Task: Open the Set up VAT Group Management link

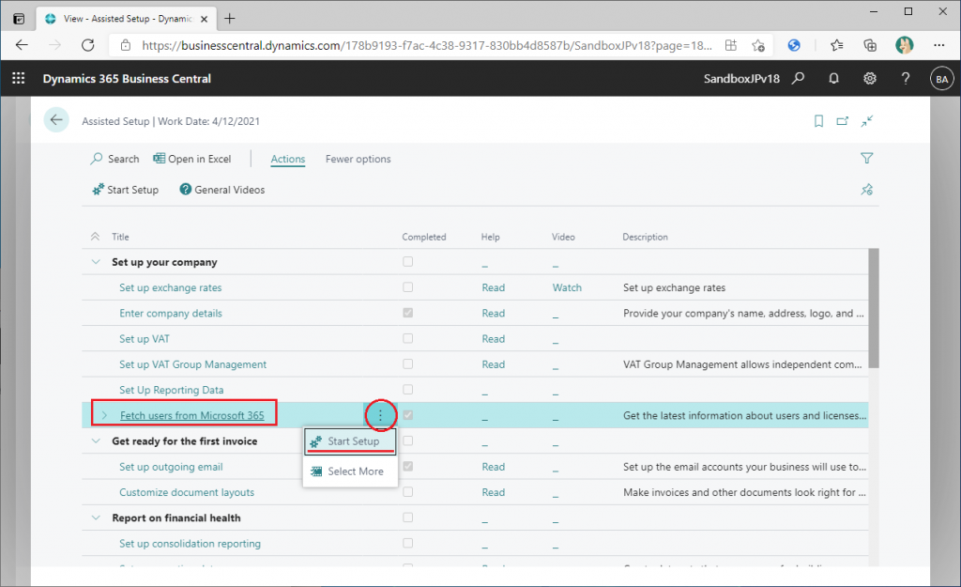Action: 193,364
